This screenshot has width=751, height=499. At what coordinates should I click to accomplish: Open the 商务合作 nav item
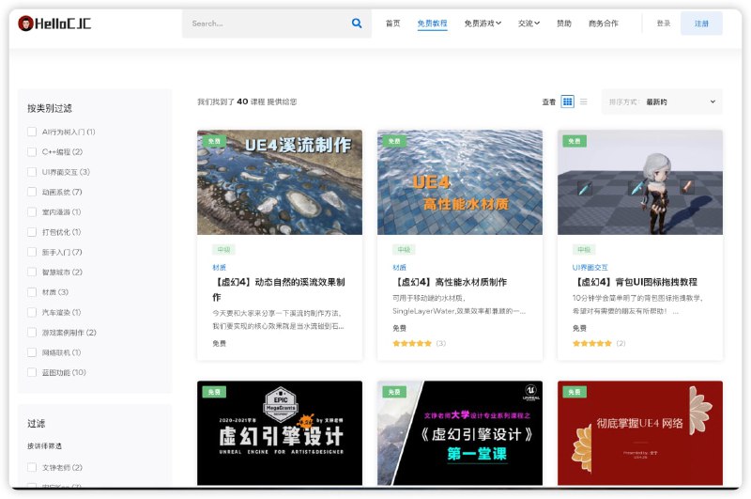(x=603, y=23)
